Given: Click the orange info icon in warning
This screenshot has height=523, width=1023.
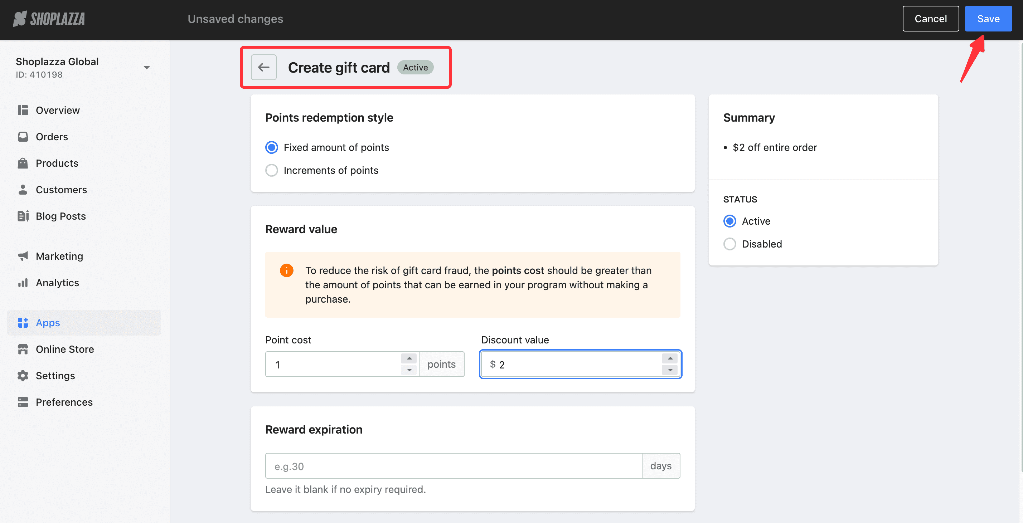Looking at the screenshot, I should [x=286, y=270].
